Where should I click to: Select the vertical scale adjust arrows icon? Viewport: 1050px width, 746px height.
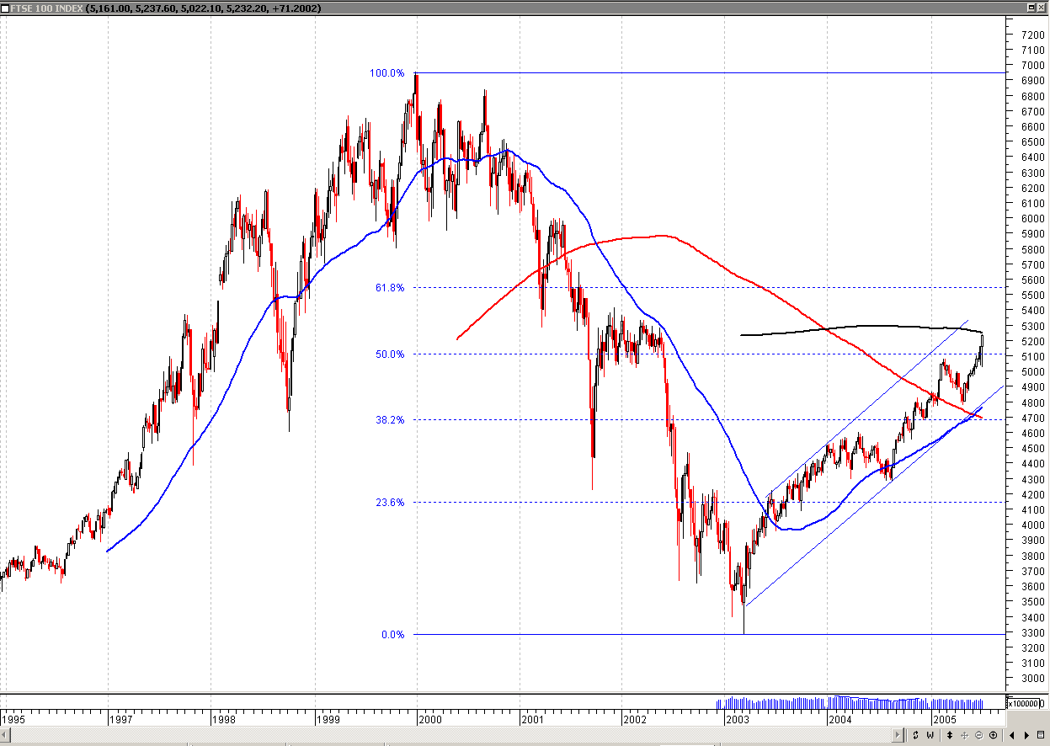click(950, 735)
